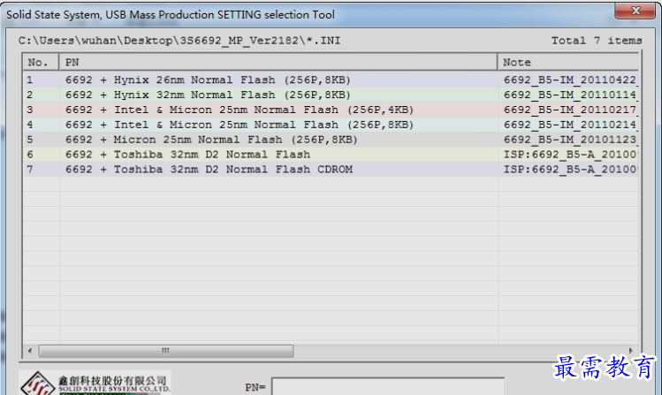This screenshot has height=395, width=662.
Task: Click note 6692_B5-IM_20110217 in row 3
Action: [x=570, y=110]
